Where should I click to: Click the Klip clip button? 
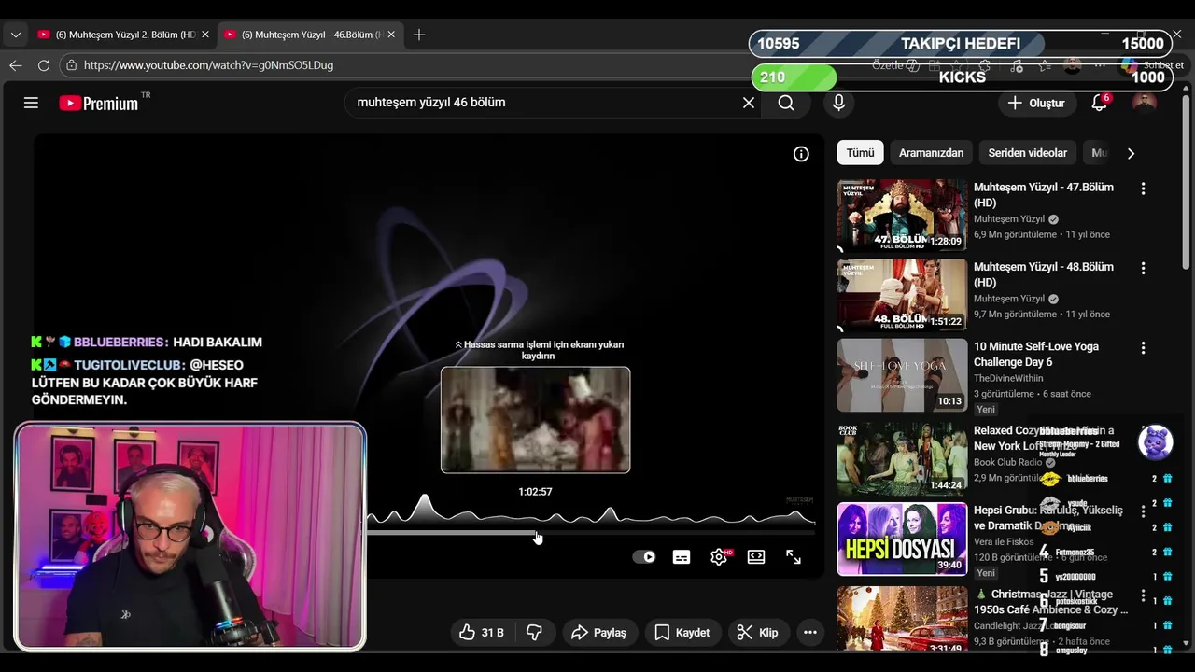[x=758, y=633]
